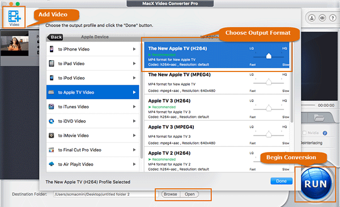Adjust quality slider for New Apple TV (H264)
340x207 pixels.
269,56
